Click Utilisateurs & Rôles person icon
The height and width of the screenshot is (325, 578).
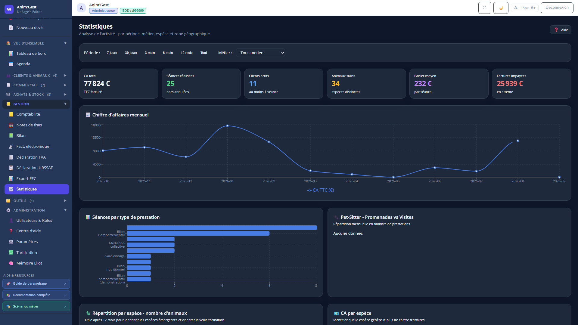(11, 221)
